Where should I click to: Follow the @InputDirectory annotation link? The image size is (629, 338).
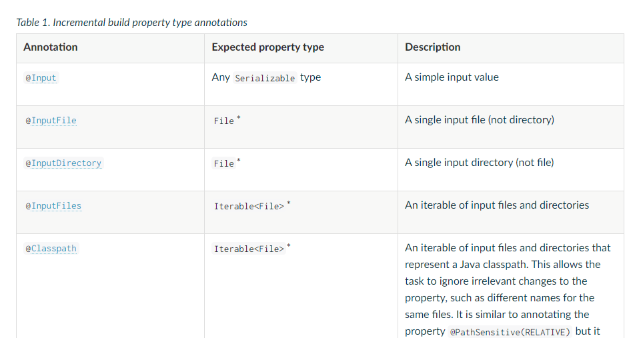click(x=63, y=163)
